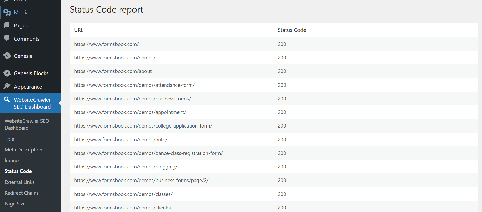Open the Title submenu item

click(9, 139)
